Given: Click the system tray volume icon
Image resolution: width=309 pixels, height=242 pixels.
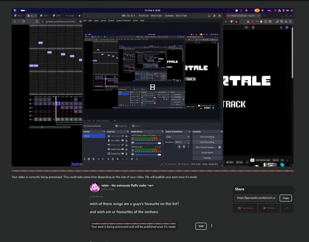Looking at the screenshot, I should (287, 10).
